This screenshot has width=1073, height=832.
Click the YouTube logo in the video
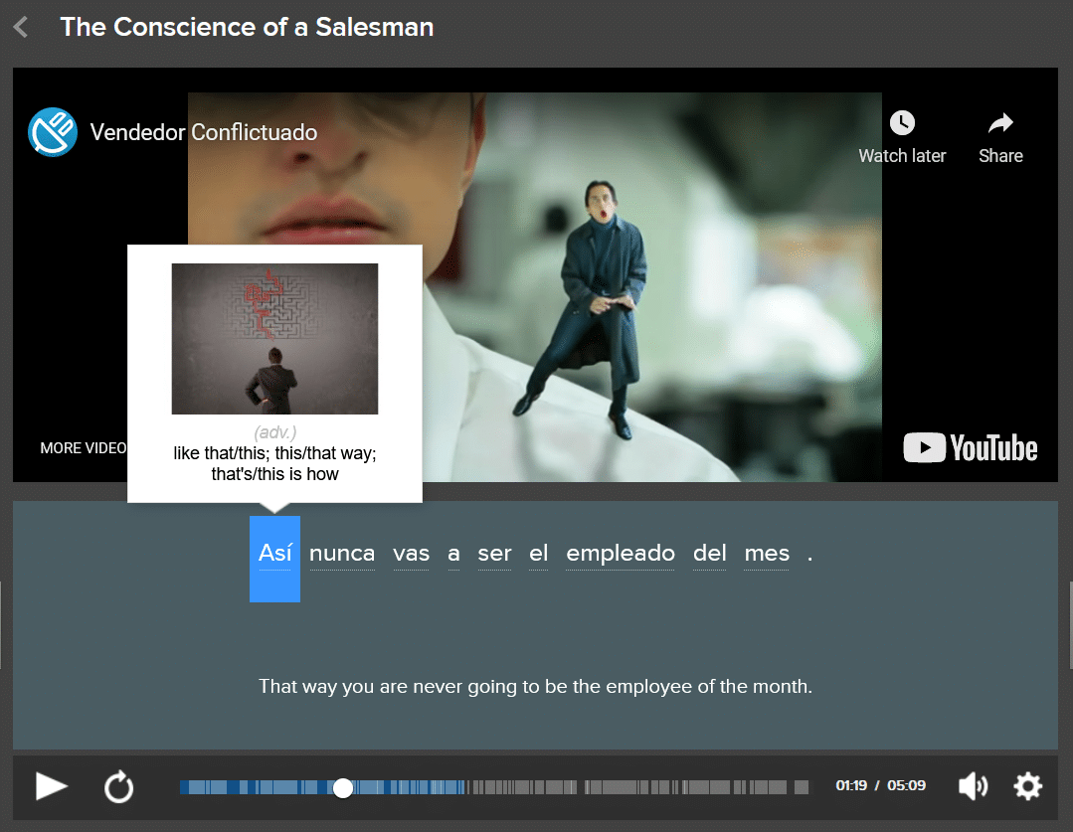[970, 447]
